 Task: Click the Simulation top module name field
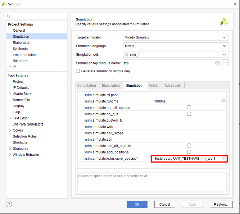pos(171,63)
